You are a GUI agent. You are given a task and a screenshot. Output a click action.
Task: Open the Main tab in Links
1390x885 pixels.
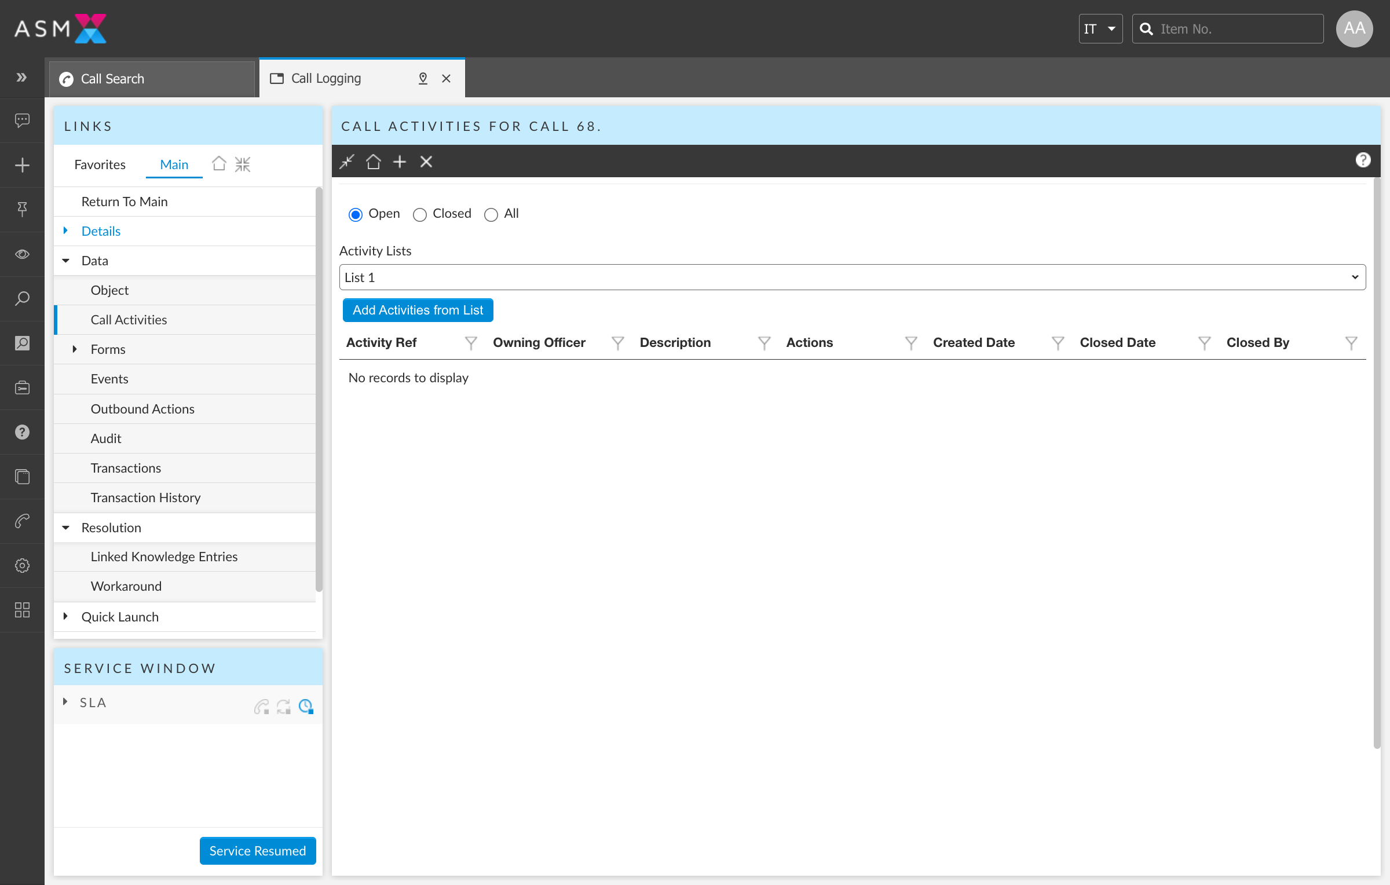click(x=174, y=164)
